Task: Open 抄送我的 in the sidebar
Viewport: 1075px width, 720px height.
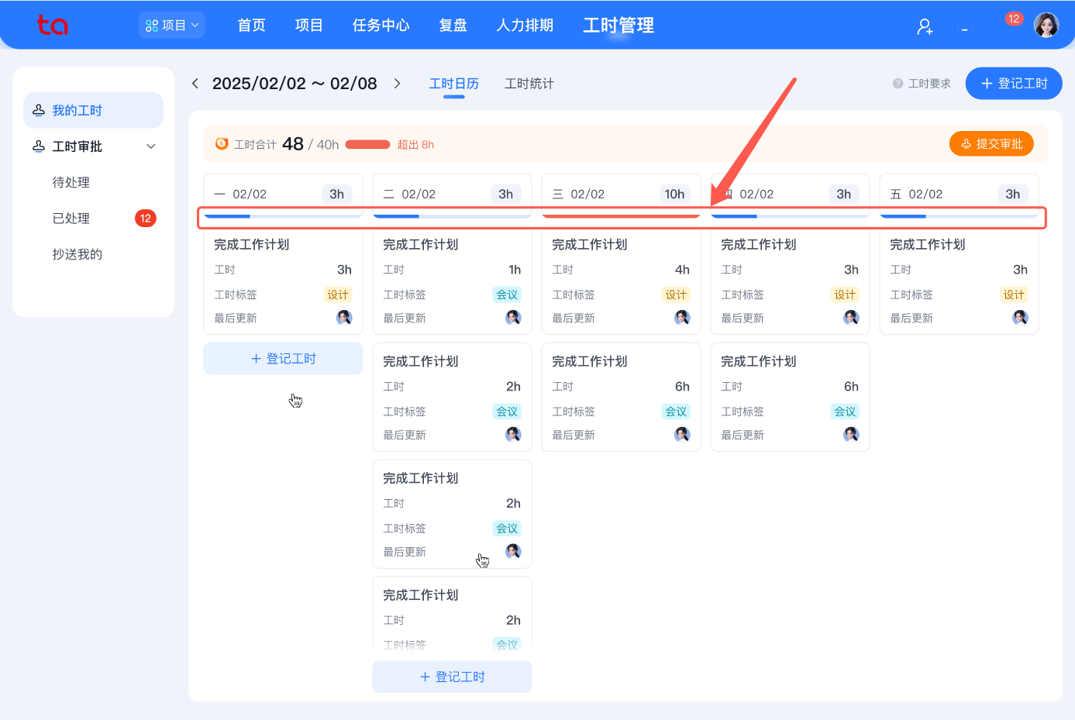Action: (78, 254)
